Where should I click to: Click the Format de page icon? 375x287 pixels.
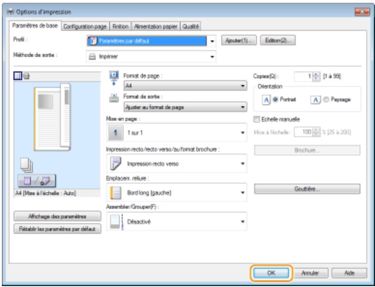(114, 78)
